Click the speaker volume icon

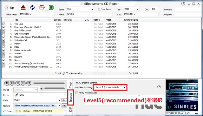(42, 88)
